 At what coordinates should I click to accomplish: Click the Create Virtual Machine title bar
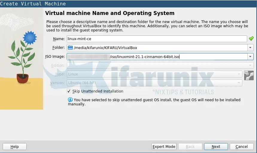129,4
